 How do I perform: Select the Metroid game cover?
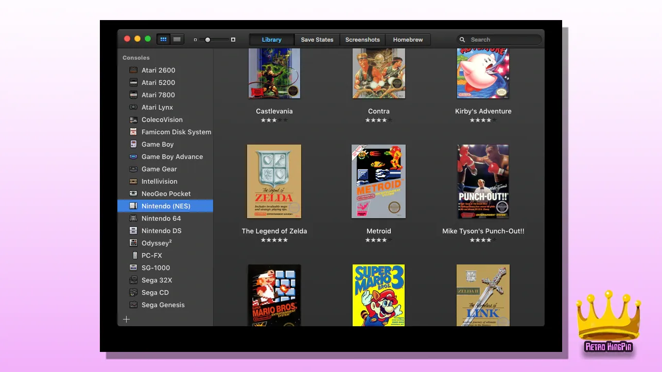[x=378, y=181]
